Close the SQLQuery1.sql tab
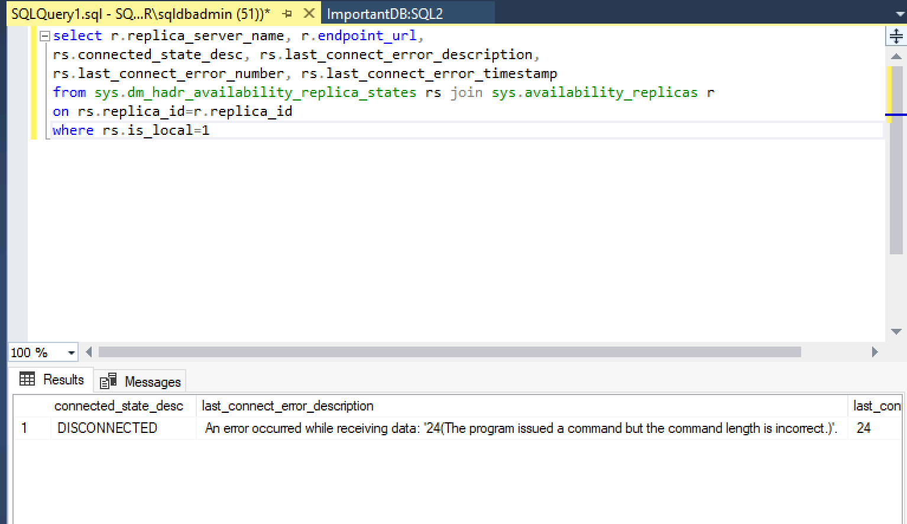 point(309,13)
